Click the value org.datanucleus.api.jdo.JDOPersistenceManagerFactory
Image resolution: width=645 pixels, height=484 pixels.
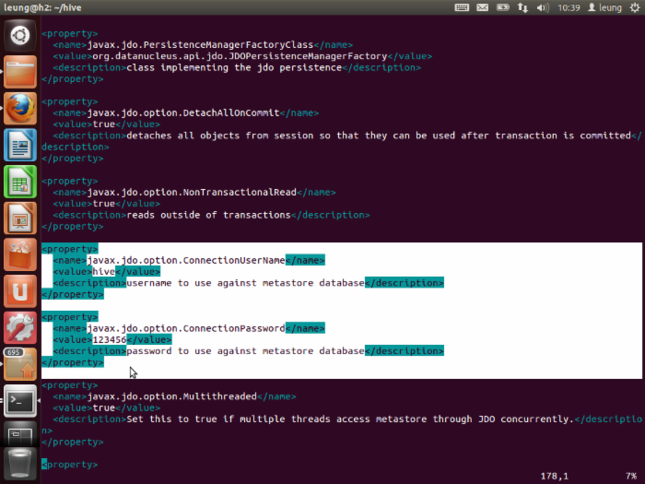[240, 56]
